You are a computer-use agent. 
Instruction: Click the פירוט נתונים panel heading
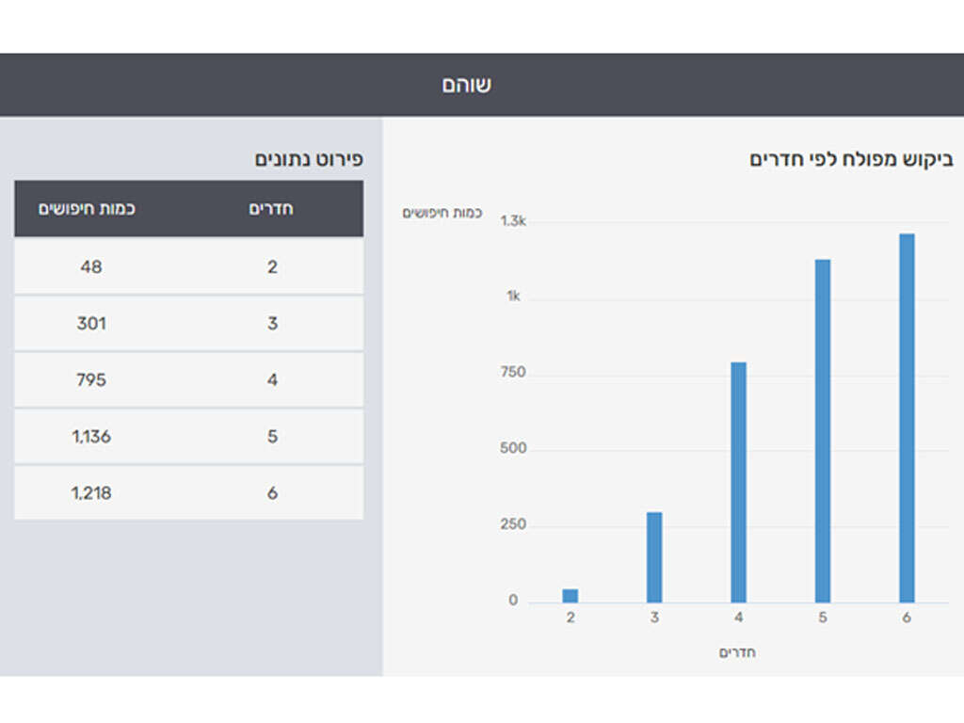point(308,159)
